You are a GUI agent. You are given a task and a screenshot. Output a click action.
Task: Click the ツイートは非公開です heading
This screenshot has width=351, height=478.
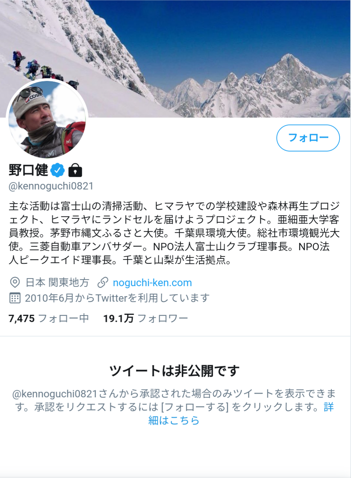[174, 371]
